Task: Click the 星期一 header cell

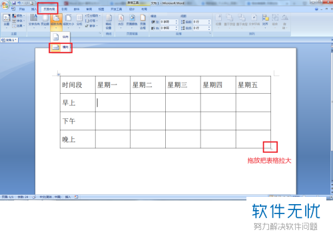Action: (113, 85)
